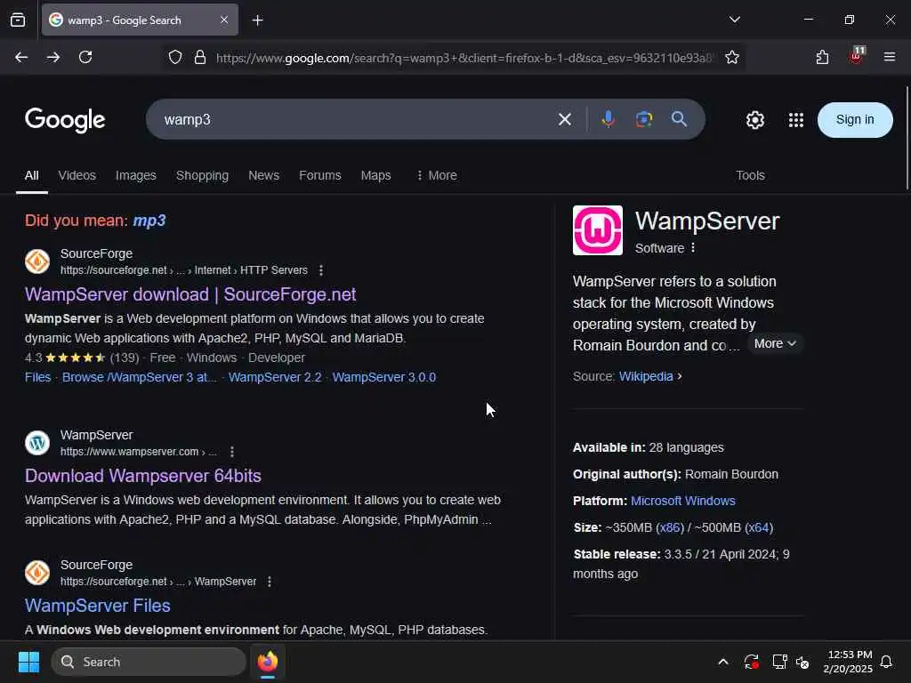The height and width of the screenshot is (683, 911).
Task: Go forward one page
Action: pyautogui.click(x=52, y=57)
